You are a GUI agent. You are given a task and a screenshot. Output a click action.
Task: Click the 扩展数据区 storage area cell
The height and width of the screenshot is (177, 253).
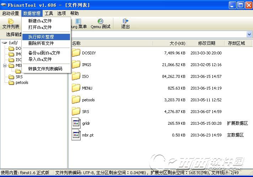pyautogui.click(x=237, y=123)
